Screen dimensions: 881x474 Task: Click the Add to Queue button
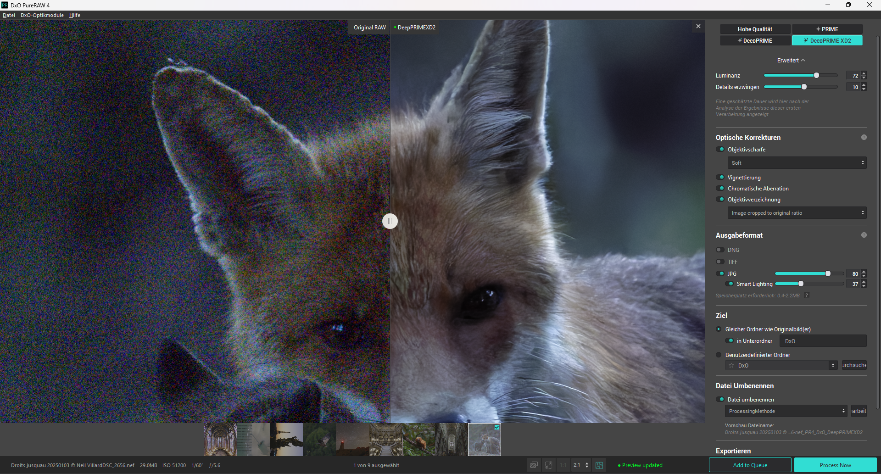tap(750, 465)
